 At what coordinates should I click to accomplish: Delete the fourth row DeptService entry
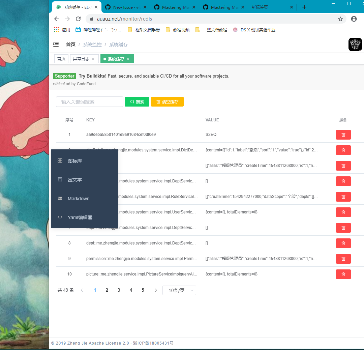(343, 181)
